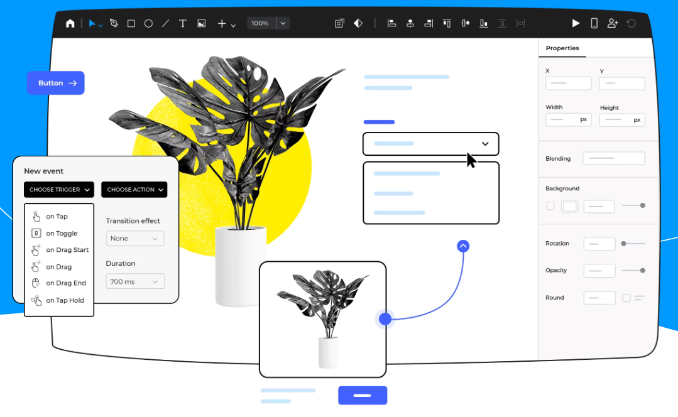Click the blue connector dot on plant card

pos(385,319)
